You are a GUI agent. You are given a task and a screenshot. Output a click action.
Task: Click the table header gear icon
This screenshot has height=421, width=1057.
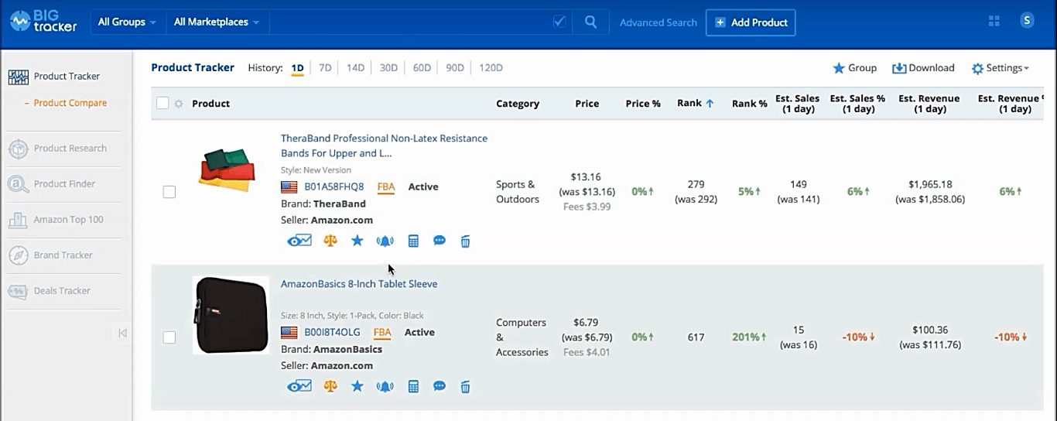point(179,104)
